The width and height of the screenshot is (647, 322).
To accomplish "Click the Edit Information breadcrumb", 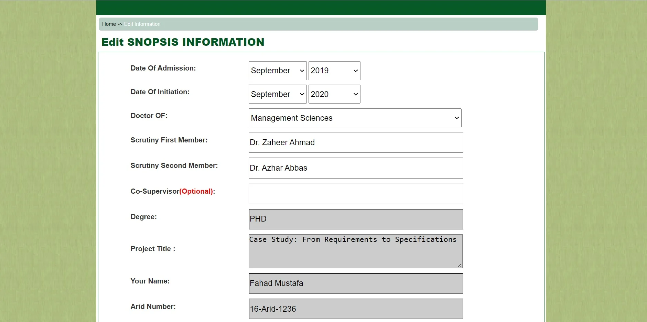I will click(x=142, y=24).
